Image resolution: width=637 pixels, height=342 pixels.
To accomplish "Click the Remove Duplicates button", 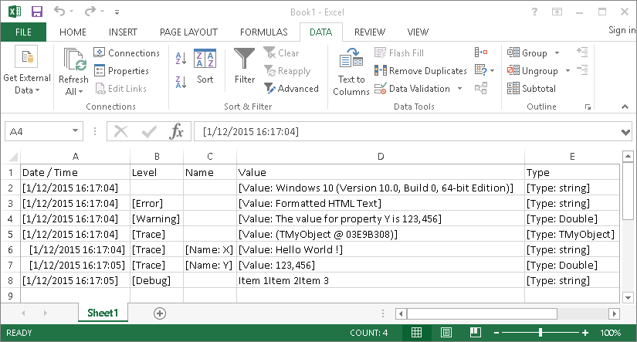I will tap(421, 71).
